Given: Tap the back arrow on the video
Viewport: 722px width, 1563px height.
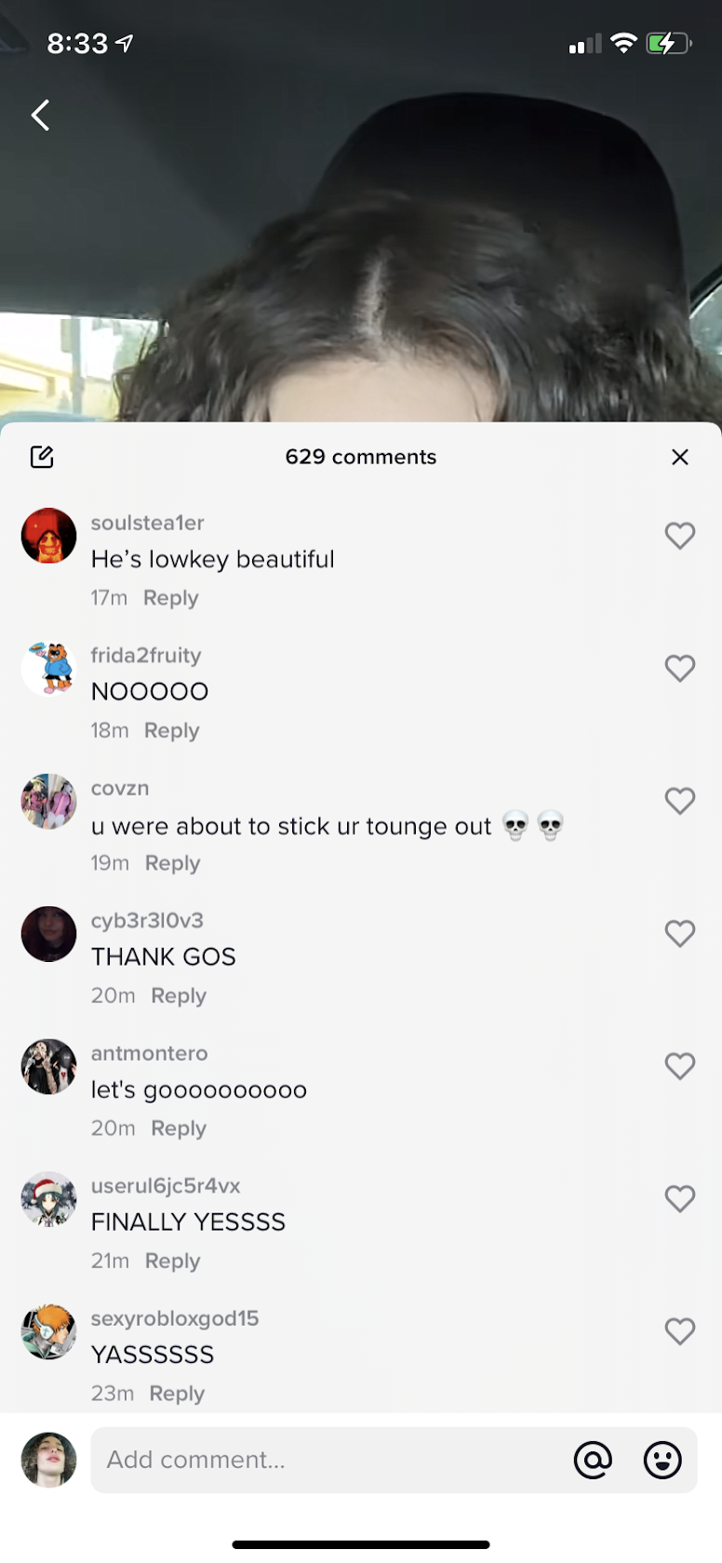Looking at the screenshot, I should (40, 115).
